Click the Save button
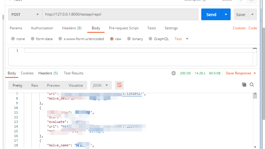265x149 pixels. (x=241, y=15)
